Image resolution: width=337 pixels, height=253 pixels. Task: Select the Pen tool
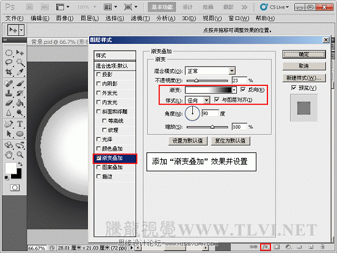9,124
